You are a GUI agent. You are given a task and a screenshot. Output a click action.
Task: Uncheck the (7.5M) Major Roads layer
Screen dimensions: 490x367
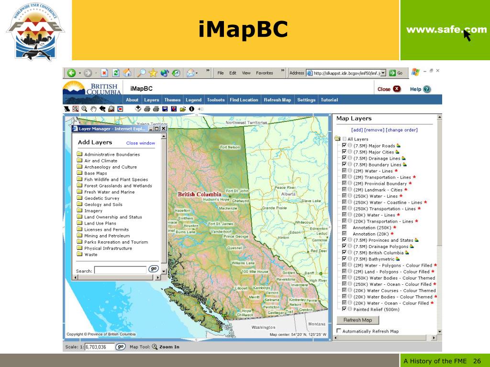[x=344, y=145]
